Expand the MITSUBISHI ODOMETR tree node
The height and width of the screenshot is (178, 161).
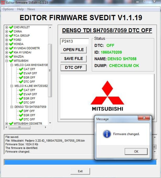(7, 124)
